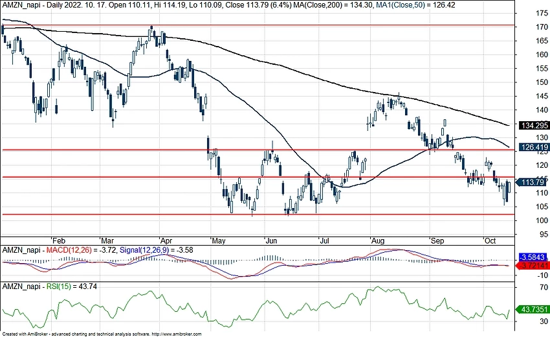
Task: Click the MA1(Close,50) = 126.42 title text
Action: [415, 5]
